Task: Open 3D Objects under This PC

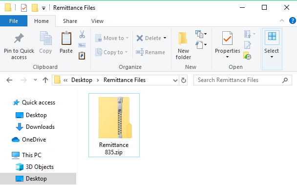Action: (35, 167)
